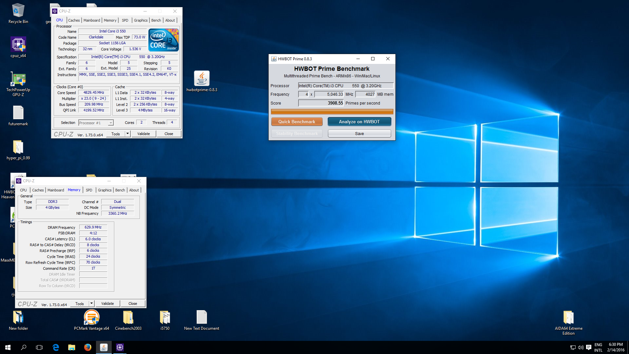Click Tools button in top CPU-Z window
Viewport: 629px width, 354px height.
click(x=116, y=134)
